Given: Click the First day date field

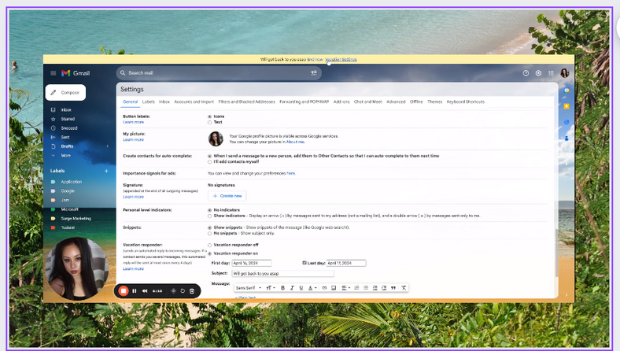Looking at the screenshot, I should tap(252, 263).
